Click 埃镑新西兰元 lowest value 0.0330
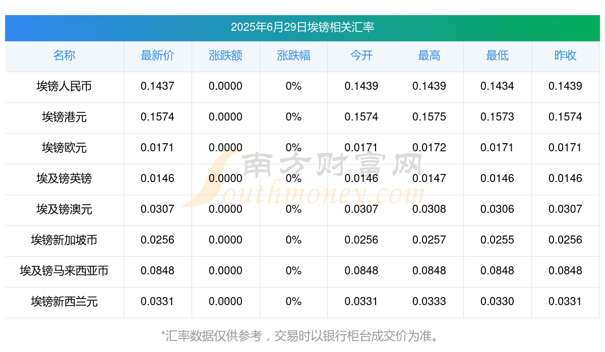 (497, 302)
